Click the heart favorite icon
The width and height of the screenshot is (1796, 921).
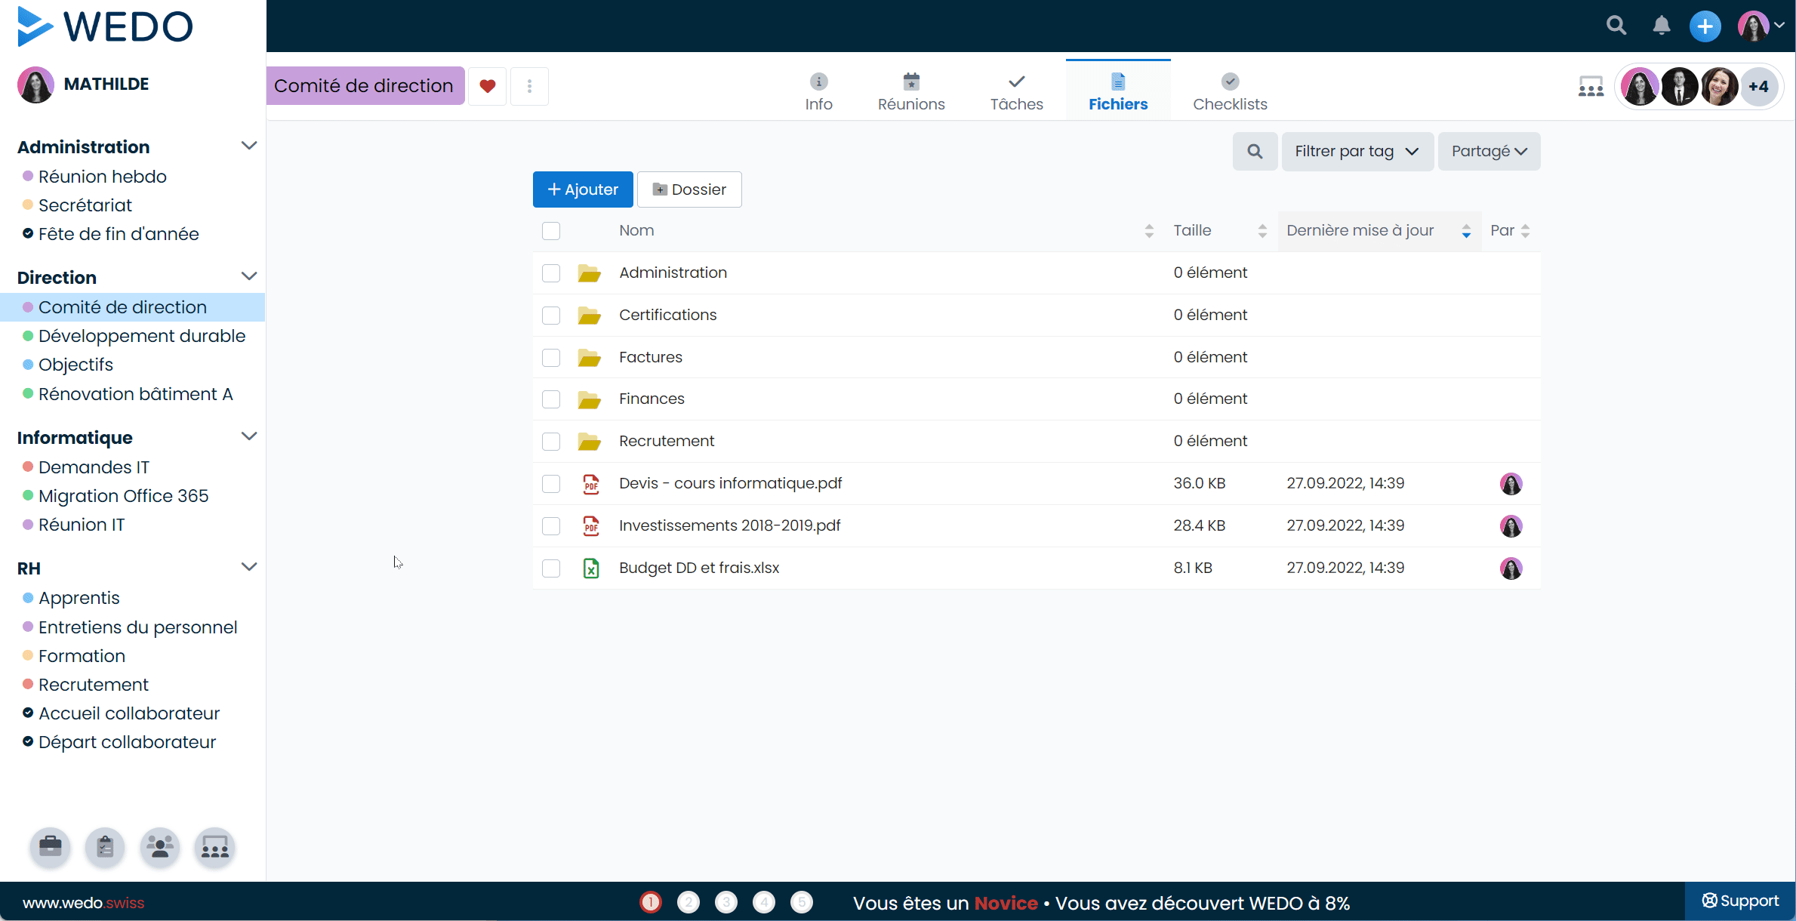(487, 86)
